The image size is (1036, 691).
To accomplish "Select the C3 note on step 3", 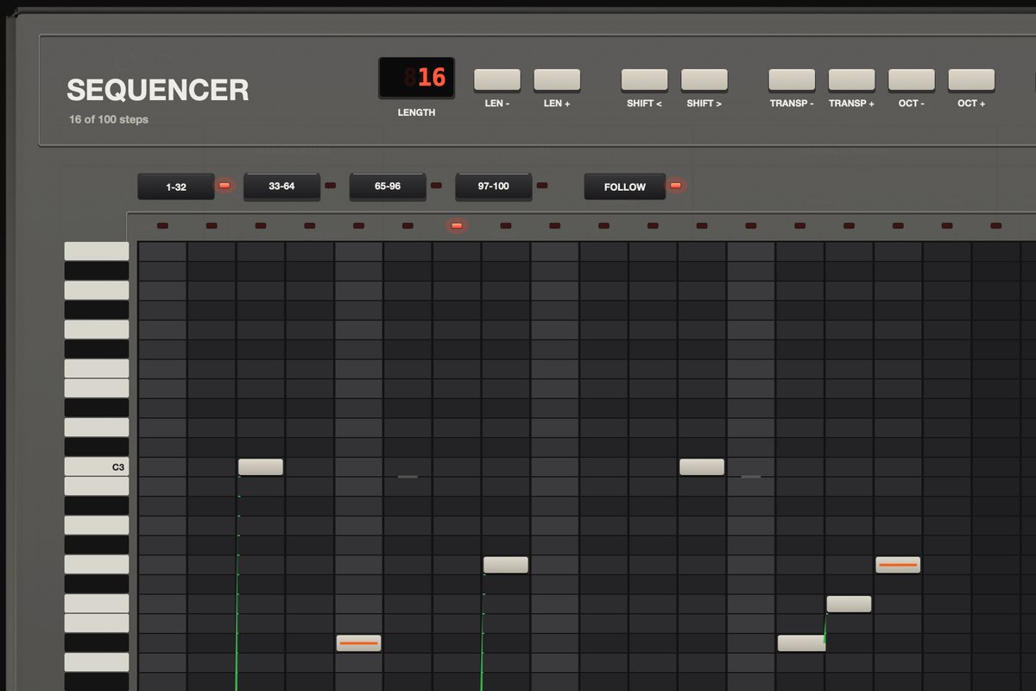I will 261,467.
